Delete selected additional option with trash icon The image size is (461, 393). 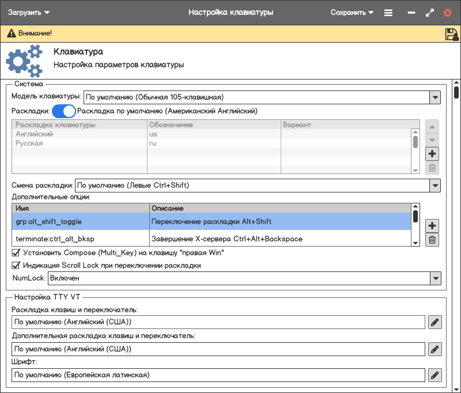432,240
